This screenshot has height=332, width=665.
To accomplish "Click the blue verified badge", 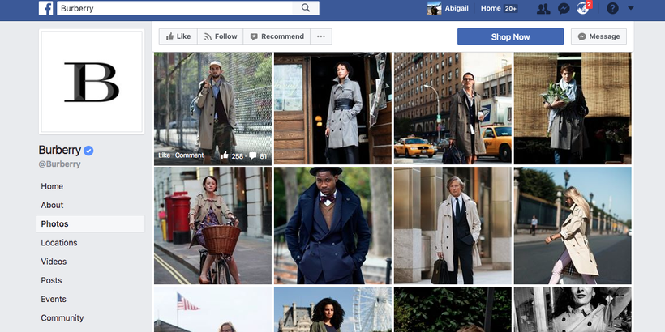I will click(x=88, y=151).
